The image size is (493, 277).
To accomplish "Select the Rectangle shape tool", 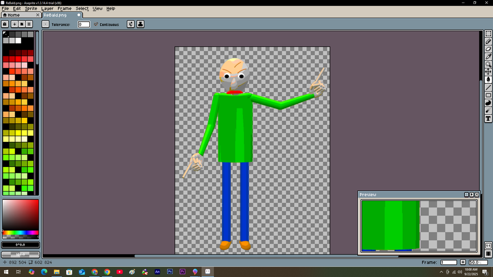I will click(x=488, y=95).
